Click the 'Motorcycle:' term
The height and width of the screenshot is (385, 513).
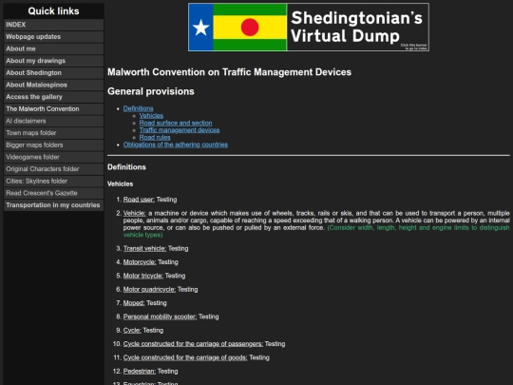[x=140, y=262]
